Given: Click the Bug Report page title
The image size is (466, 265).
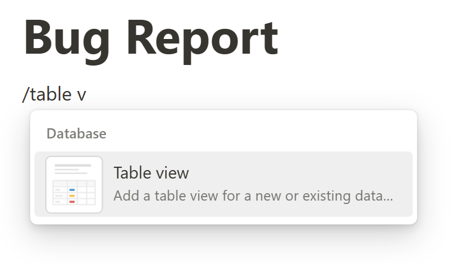Looking at the screenshot, I should 151,37.
